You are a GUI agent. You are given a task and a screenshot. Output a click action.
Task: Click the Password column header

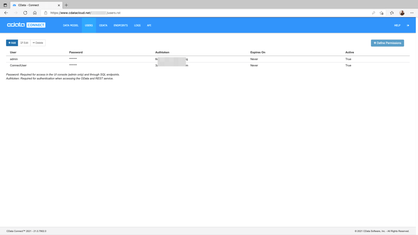pyautogui.click(x=76, y=52)
